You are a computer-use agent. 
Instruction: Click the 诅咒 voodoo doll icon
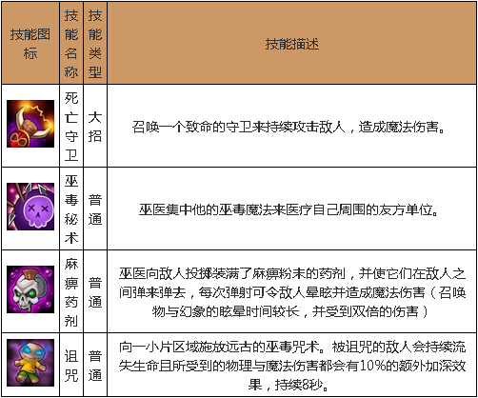(30, 363)
